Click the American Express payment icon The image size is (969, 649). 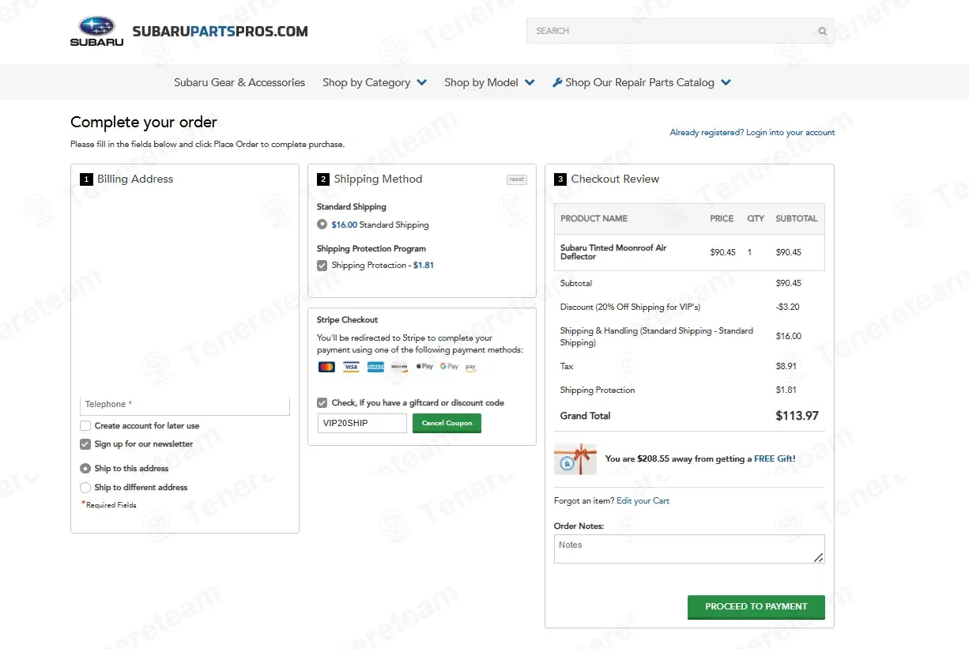coord(375,367)
